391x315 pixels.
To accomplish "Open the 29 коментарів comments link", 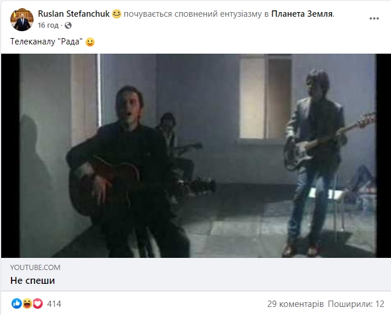I will [296, 304].
